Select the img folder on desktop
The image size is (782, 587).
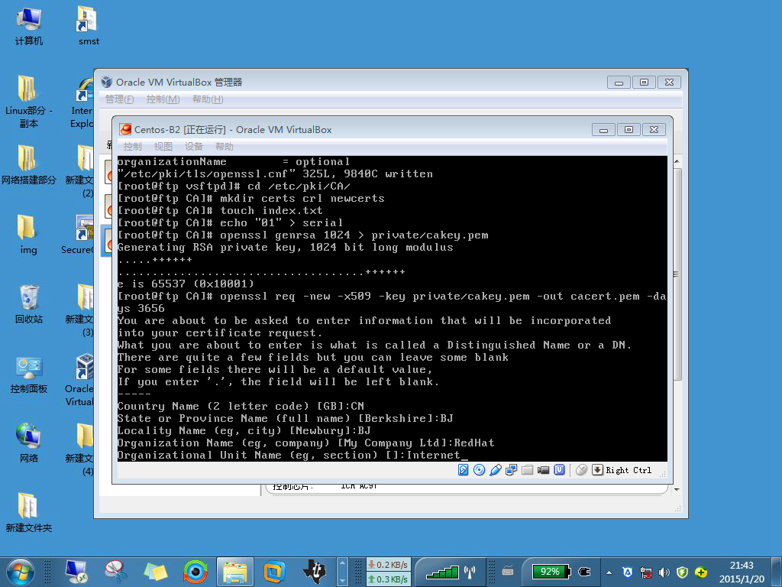point(28,235)
